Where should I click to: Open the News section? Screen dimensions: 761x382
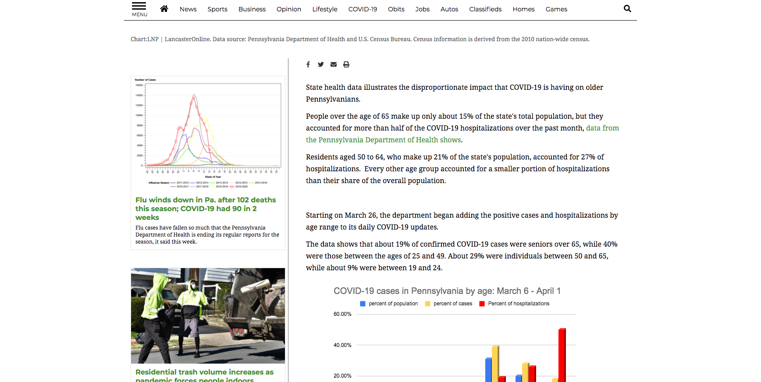[x=188, y=9]
